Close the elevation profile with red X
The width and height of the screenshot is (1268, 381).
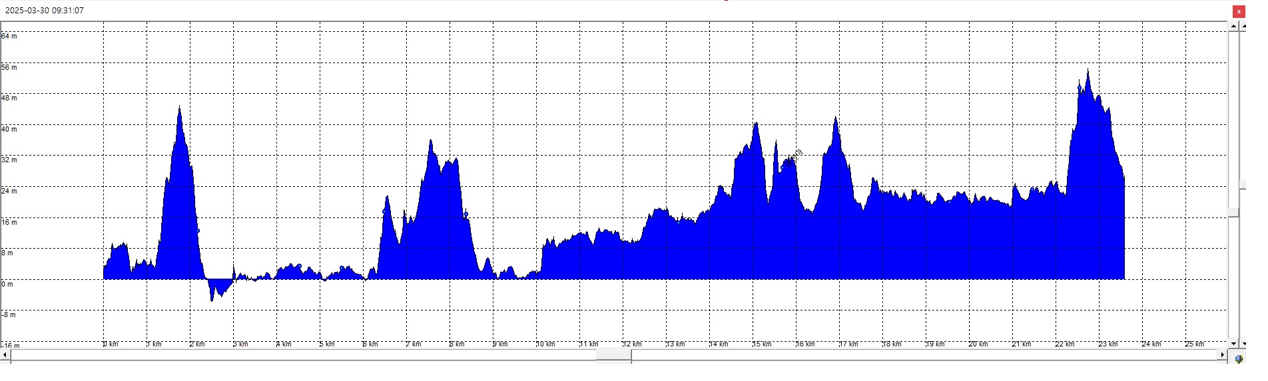[x=1239, y=11]
